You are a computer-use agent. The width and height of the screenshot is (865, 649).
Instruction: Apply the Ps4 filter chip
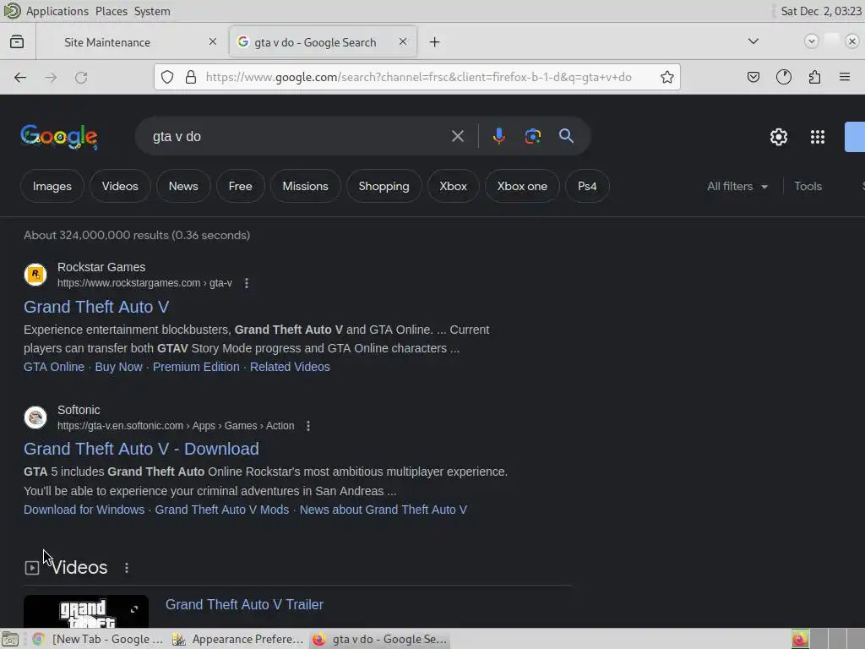[x=587, y=187]
